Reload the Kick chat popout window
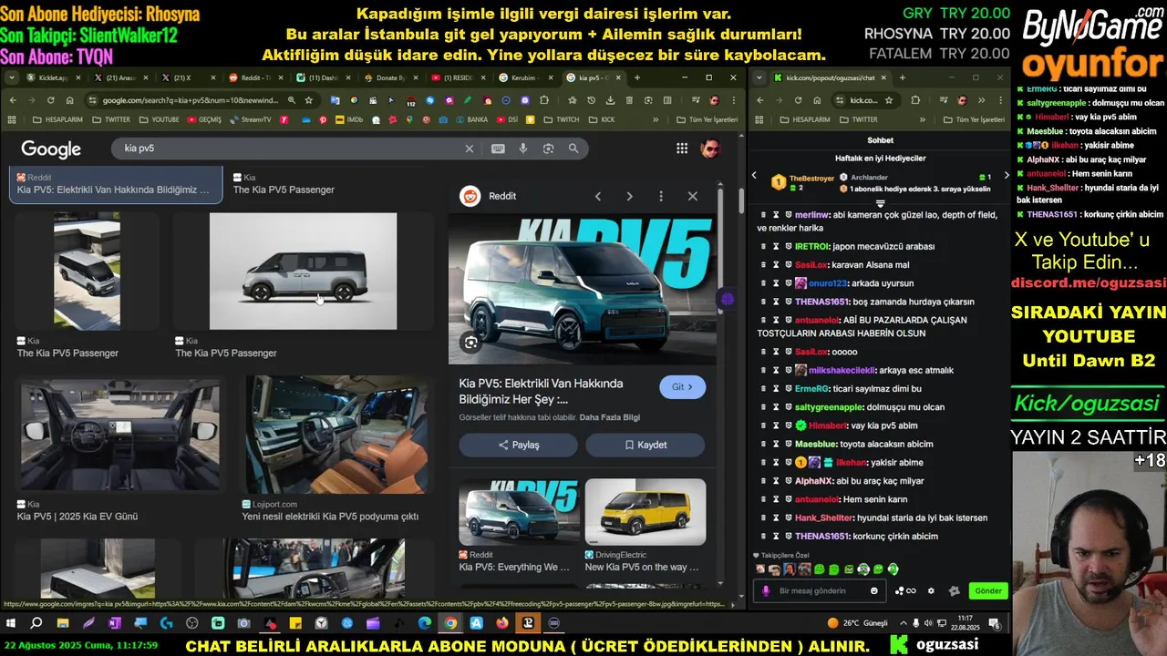The height and width of the screenshot is (656, 1167). coord(798,100)
